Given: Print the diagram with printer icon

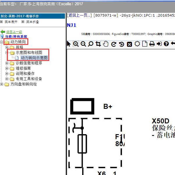Looking at the screenshot, I should click(x=152, y=44).
